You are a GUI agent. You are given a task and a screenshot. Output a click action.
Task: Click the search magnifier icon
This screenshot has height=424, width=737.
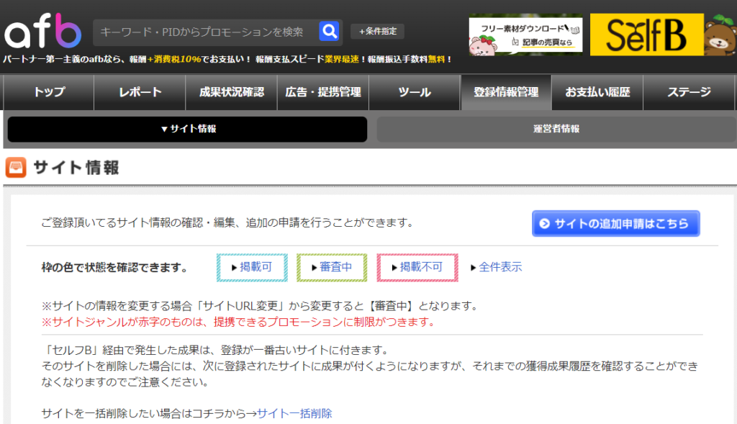(x=330, y=31)
